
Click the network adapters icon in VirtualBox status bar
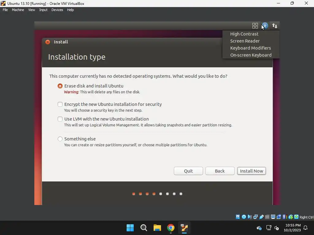click(x=255, y=217)
